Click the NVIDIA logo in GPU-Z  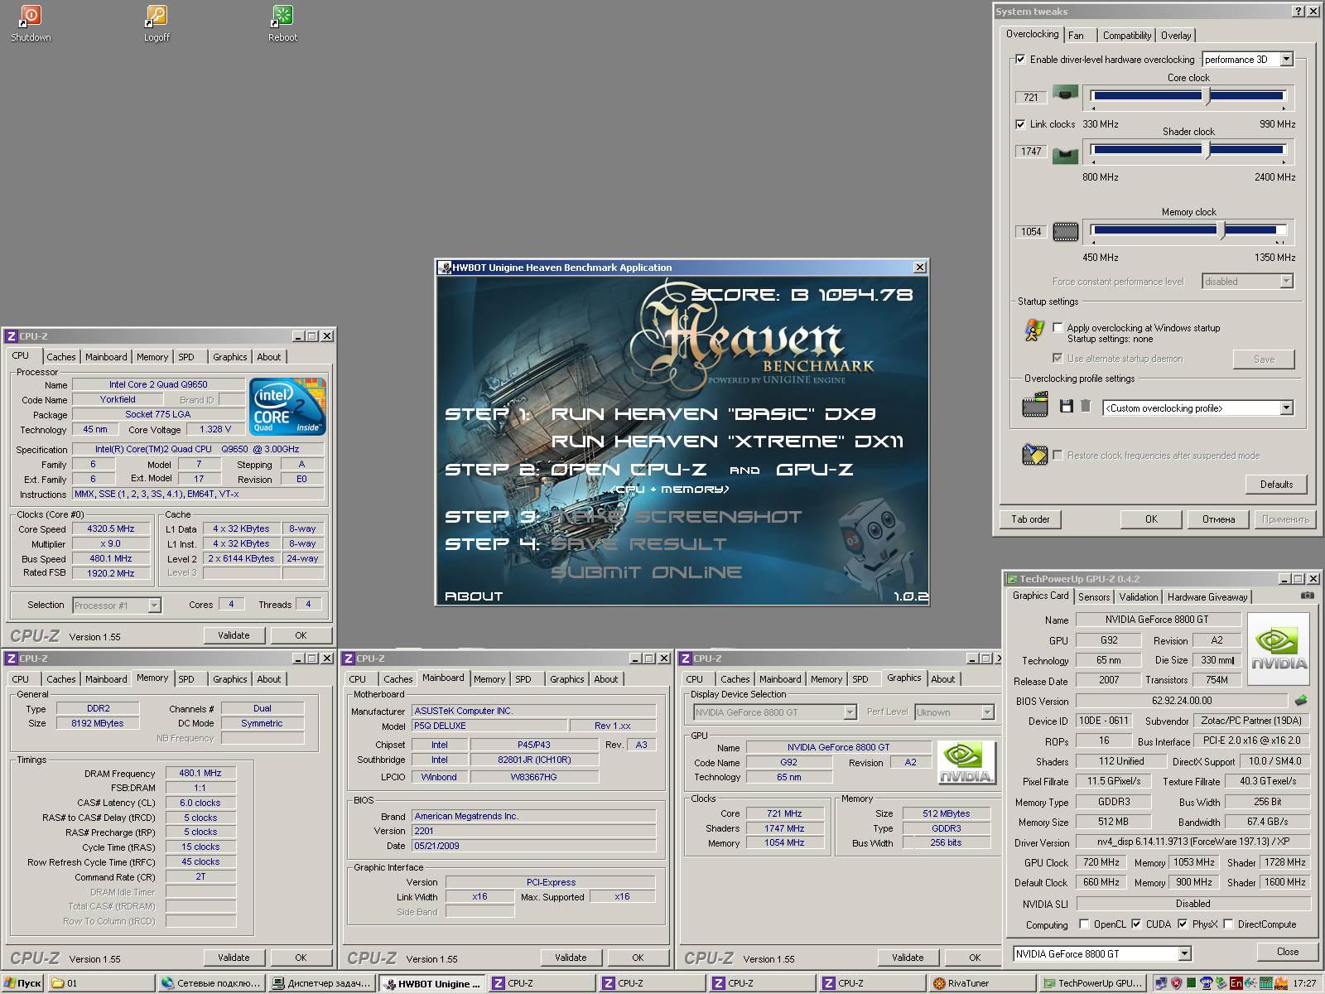[1279, 649]
